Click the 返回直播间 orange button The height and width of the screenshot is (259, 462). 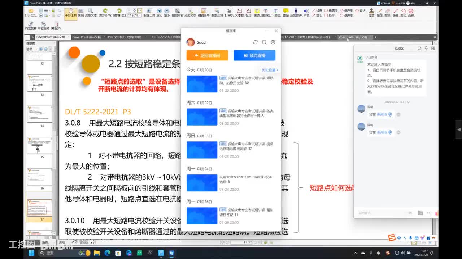207,55
